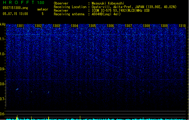
Task: Click the kHz axis unit label
Action: point(3,24)
